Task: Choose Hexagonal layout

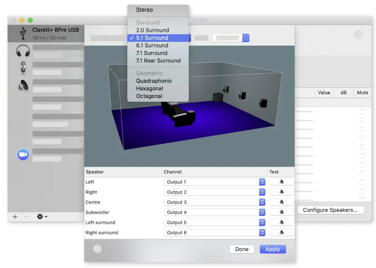Action: [158, 89]
